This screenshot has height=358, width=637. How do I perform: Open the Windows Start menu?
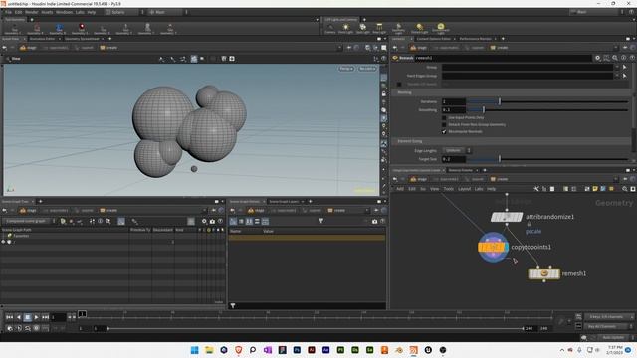coord(195,350)
